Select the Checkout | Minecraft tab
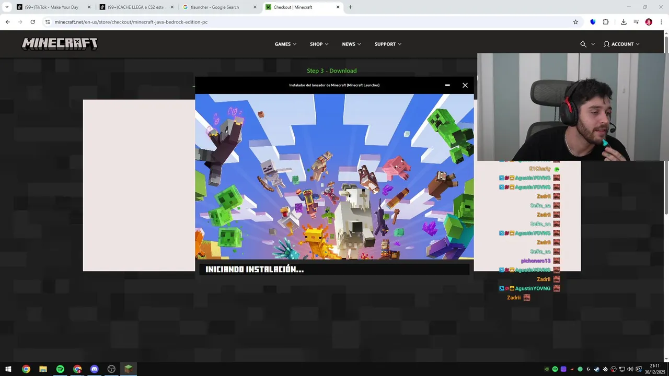This screenshot has height=376, width=669. [303, 7]
